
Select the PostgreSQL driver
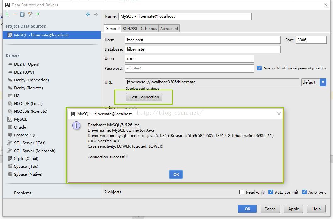[25, 135]
